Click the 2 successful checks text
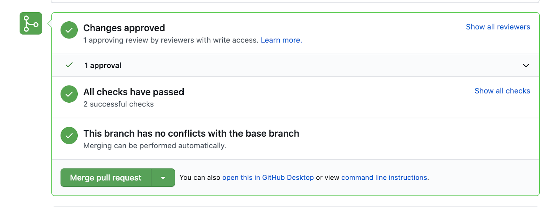The height and width of the screenshot is (207, 560). click(118, 104)
